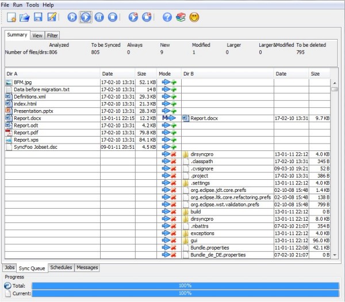345x302 pixels.
Task: Switch to the Schedules tab
Action: [61, 267]
